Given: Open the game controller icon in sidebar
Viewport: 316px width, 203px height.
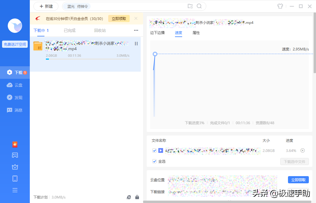Looking at the screenshot, I should 15,155.
